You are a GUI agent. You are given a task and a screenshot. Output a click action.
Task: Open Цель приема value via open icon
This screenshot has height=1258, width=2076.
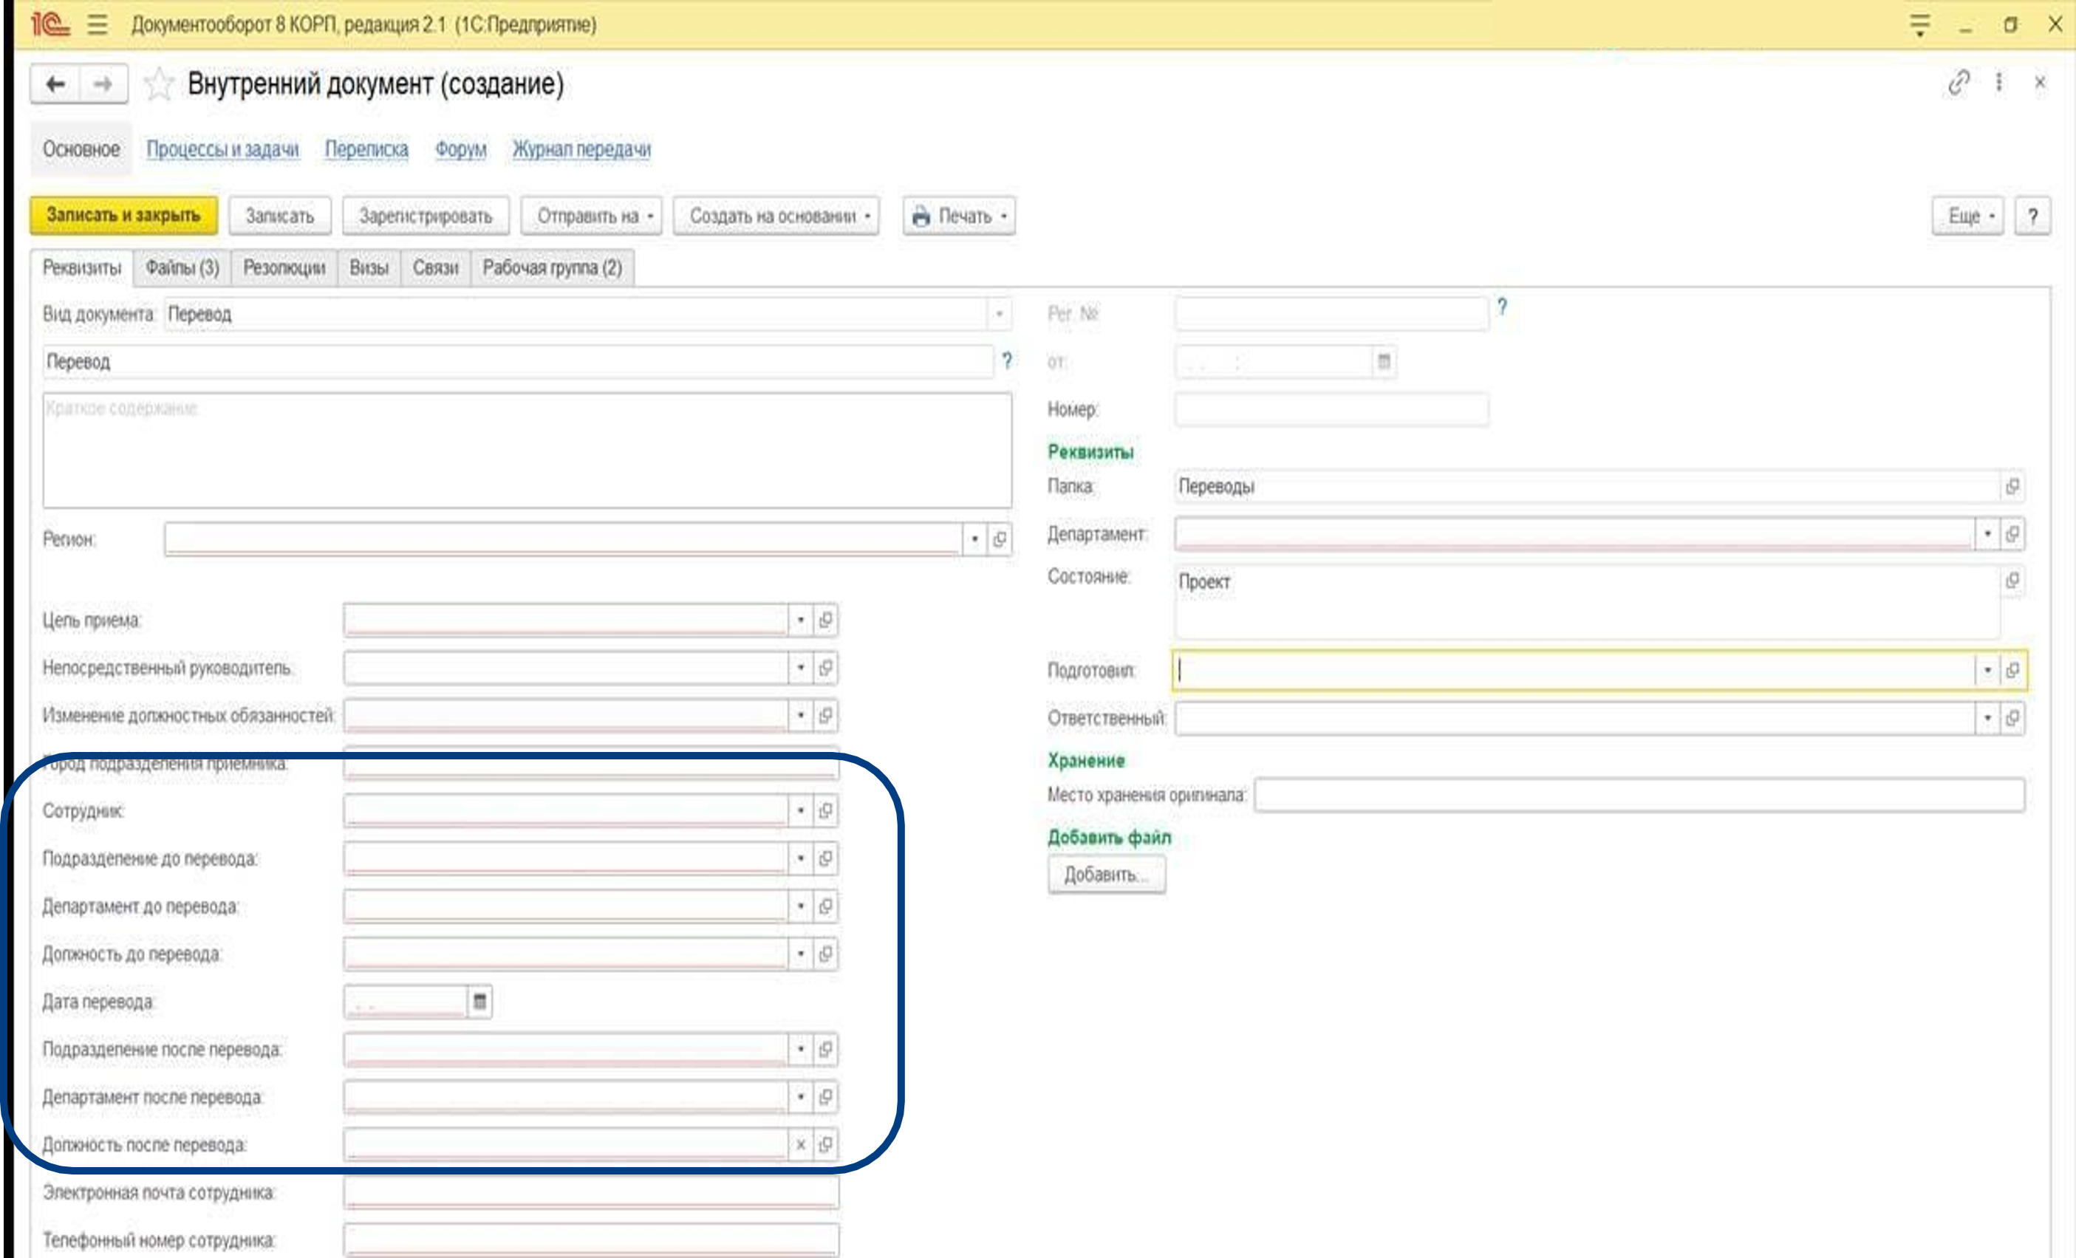826,621
